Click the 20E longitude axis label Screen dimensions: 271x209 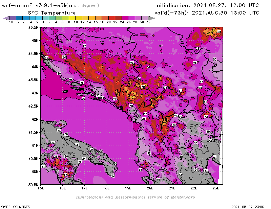150,188
